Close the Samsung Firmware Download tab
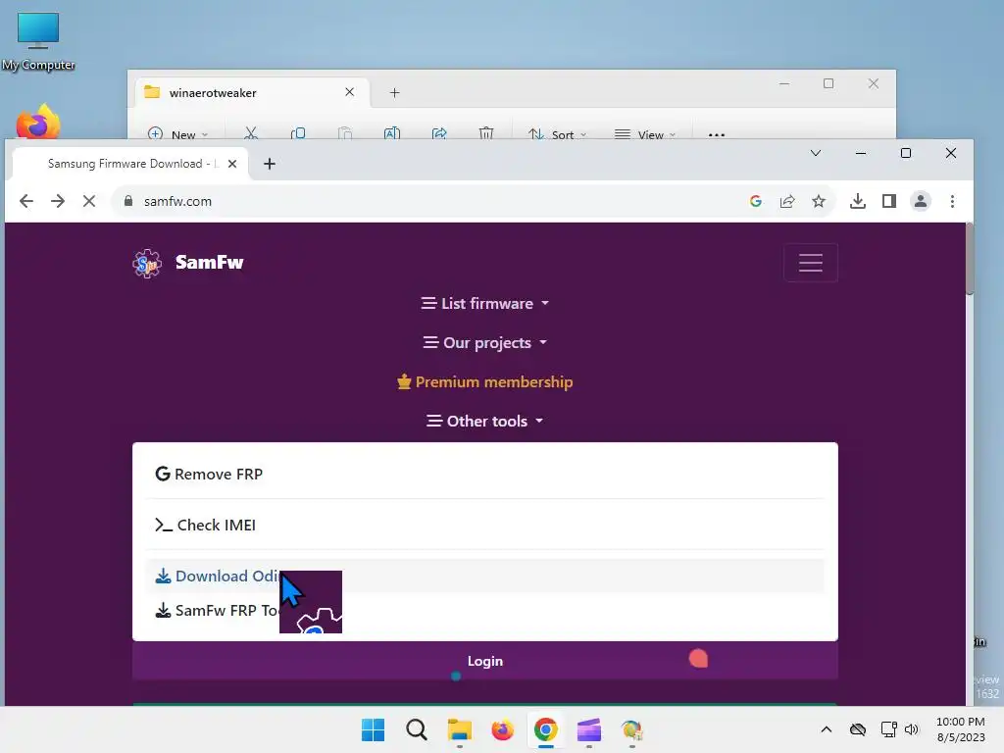Image resolution: width=1004 pixels, height=753 pixels. 232,164
